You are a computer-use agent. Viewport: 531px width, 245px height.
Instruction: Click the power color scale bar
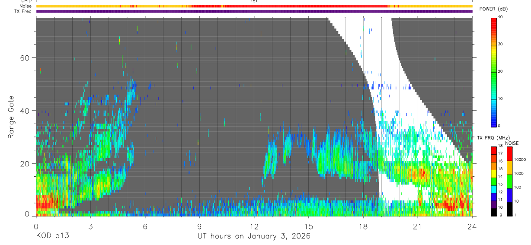tap(494, 72)
